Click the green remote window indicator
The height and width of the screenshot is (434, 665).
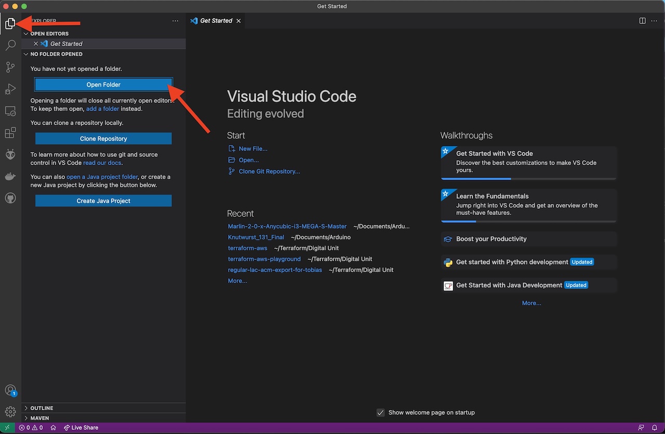[x=7, y=428]
